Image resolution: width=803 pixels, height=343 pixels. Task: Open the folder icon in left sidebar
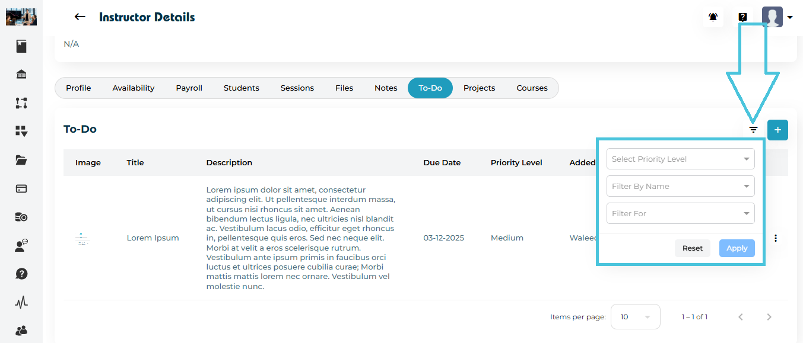click(x=21, y=160)
